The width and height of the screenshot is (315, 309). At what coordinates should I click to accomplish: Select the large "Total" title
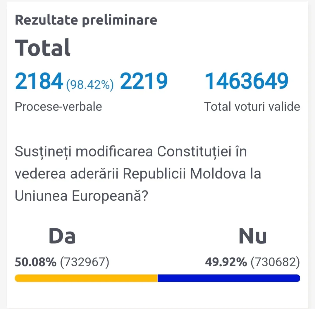[43, 48]
